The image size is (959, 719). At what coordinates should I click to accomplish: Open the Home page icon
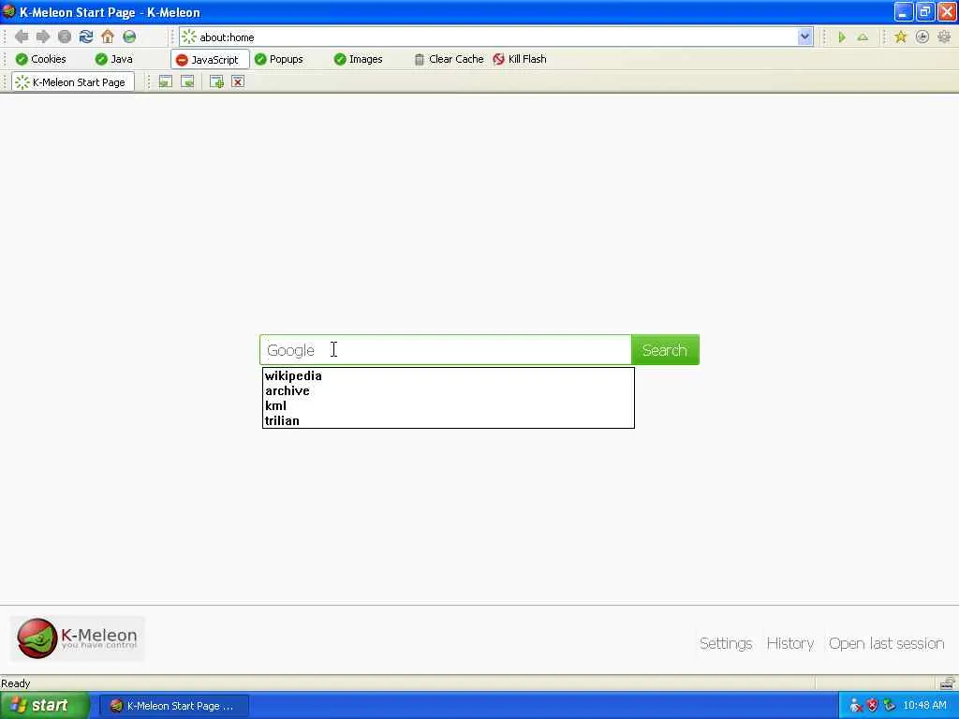[108, 37]
